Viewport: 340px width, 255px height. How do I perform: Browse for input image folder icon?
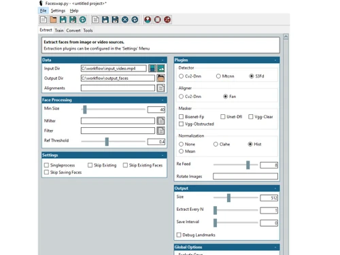[x=160, y=68]
